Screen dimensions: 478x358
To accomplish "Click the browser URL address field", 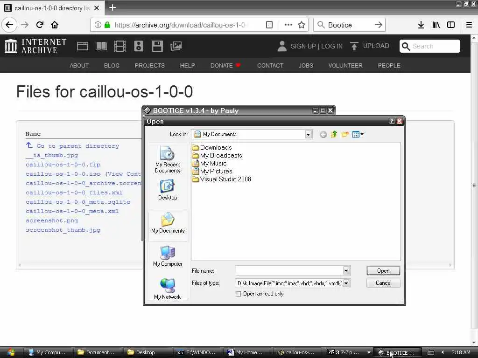I will pyautogui.click(x=180, y=25).
